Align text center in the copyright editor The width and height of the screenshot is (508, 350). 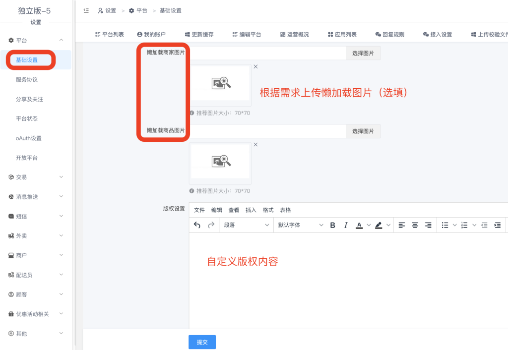coord(415,225)
